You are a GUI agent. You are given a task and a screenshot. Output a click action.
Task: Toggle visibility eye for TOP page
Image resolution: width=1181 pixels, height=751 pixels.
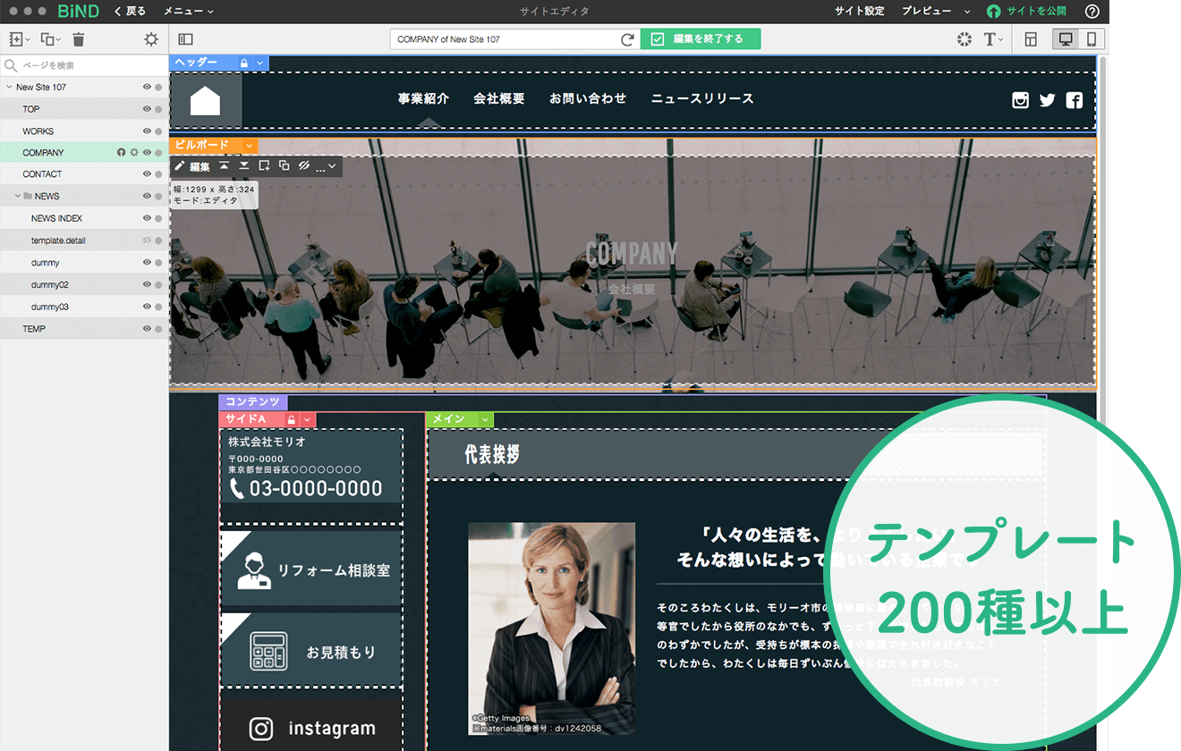point(147,109)
